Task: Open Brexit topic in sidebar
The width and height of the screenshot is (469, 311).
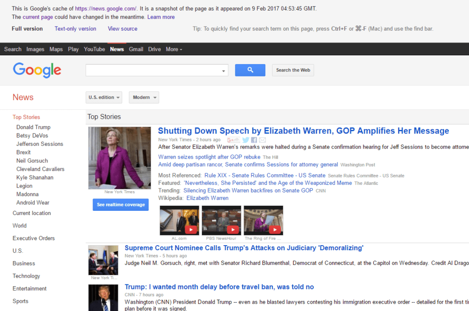Action: pyautogui.click(x=24, y=152)
